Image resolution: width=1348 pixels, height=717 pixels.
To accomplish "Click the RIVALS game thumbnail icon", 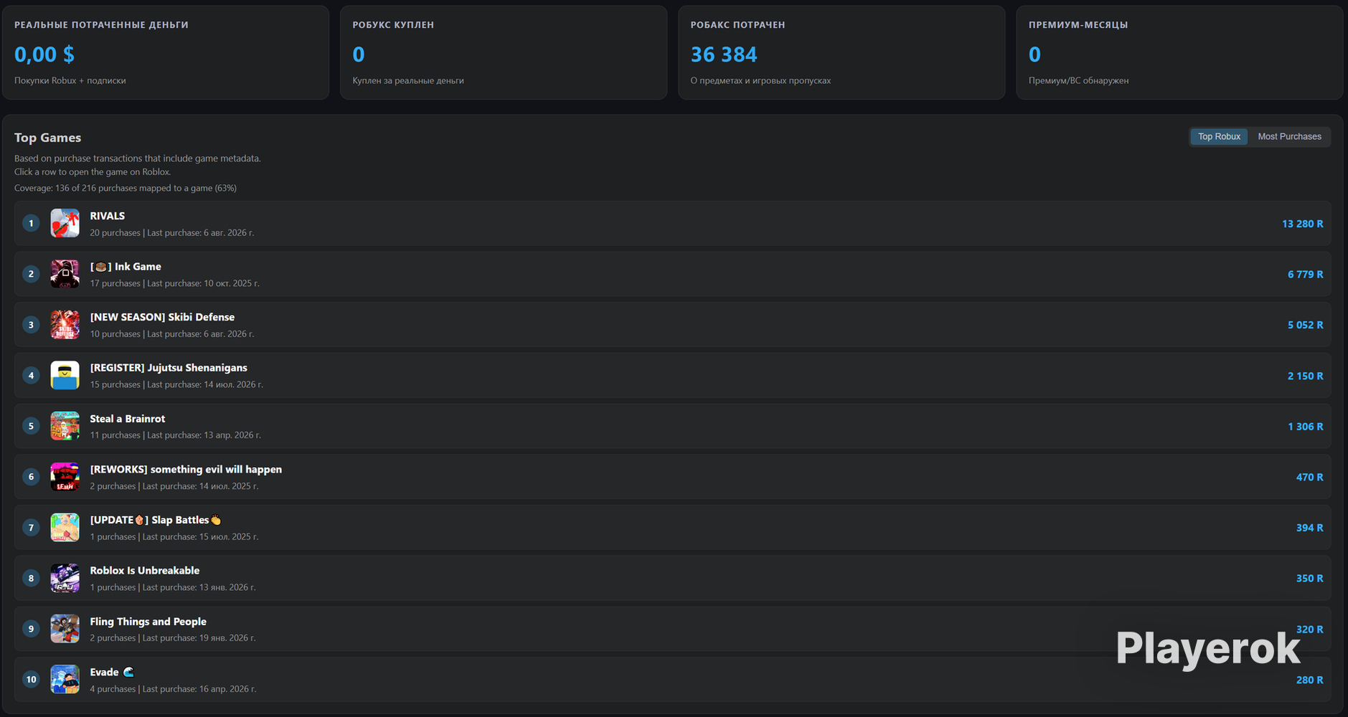I will point(65,224).
